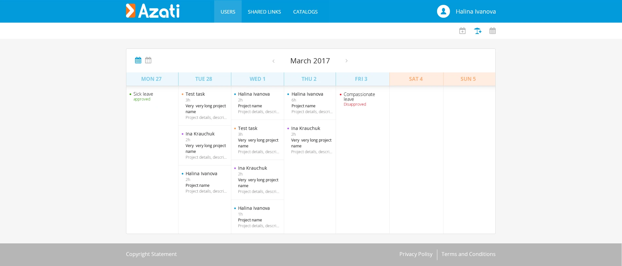Click the March 2017 title
The width and height of the screenshot is (622, 266).
coord(310,61)
